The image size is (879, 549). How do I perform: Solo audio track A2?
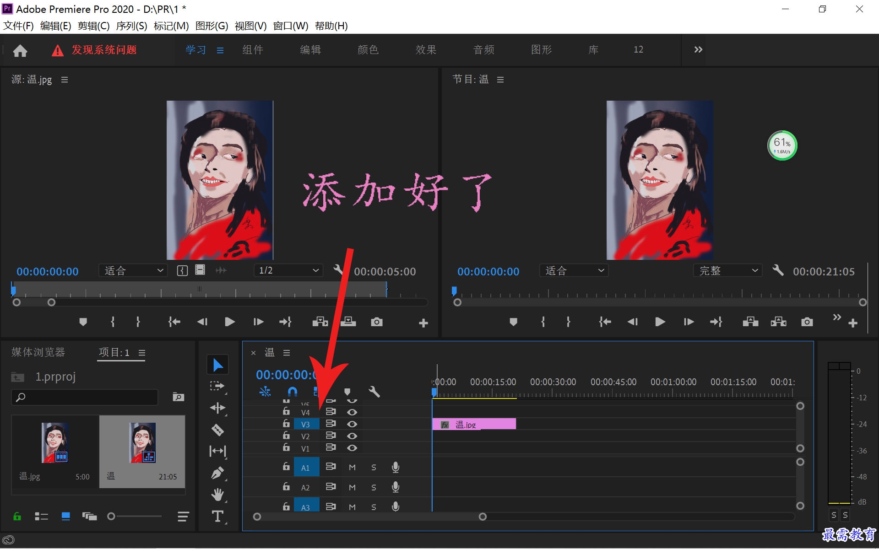click(374, 487)
